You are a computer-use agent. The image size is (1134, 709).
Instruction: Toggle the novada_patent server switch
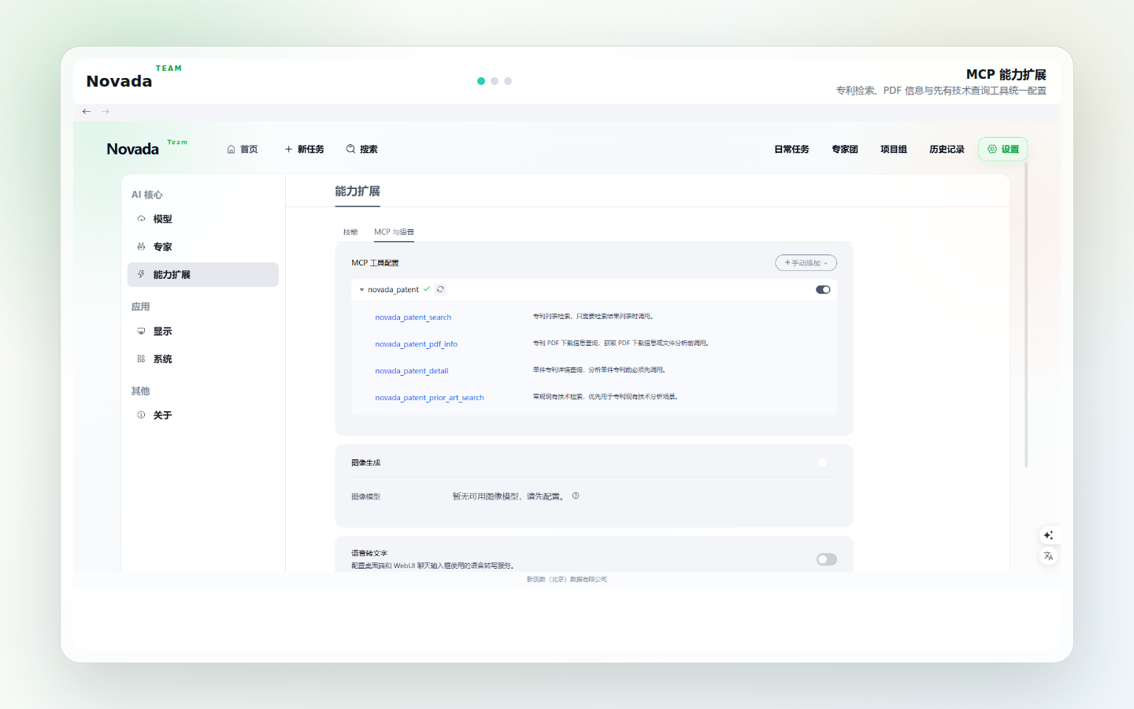click(x=823, y=289)
